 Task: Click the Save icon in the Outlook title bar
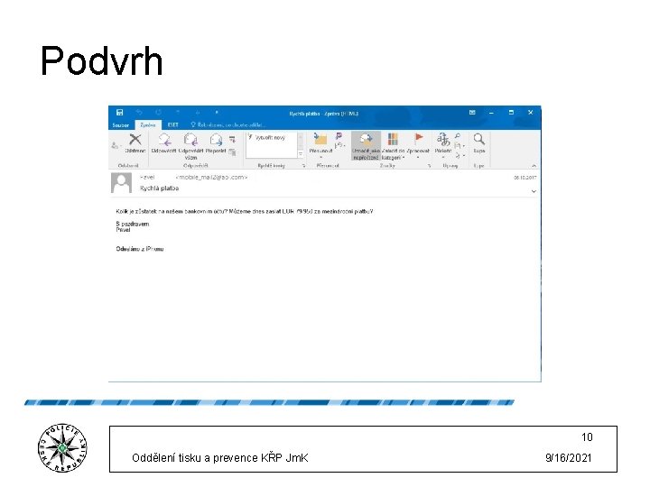120,112
